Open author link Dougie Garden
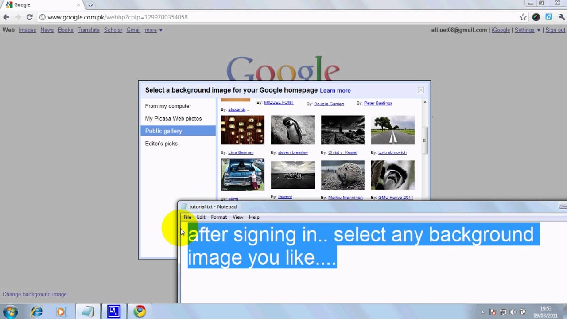The image size is (567, 319). 329,104
